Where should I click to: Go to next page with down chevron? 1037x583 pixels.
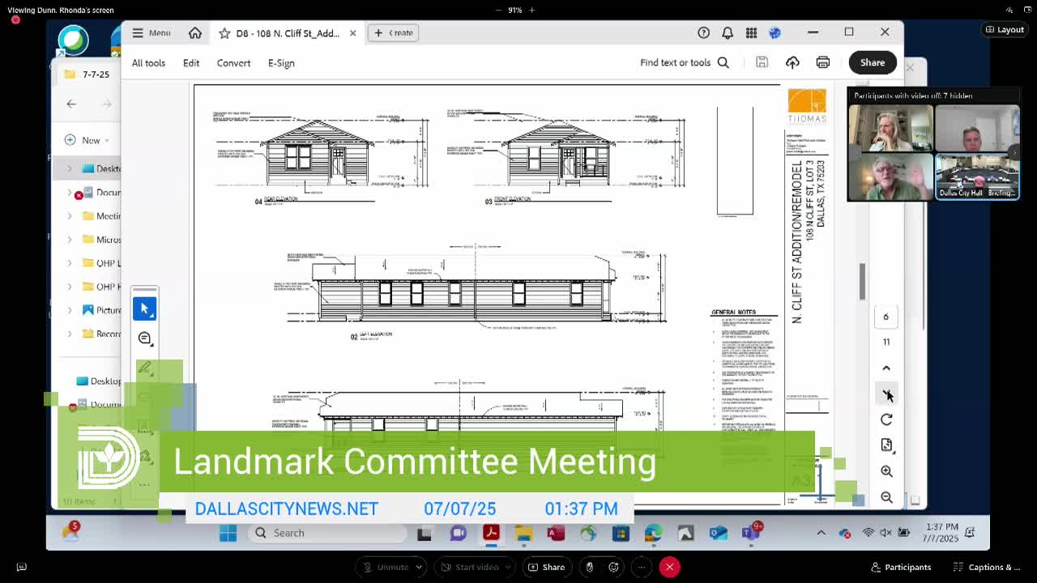886,394
